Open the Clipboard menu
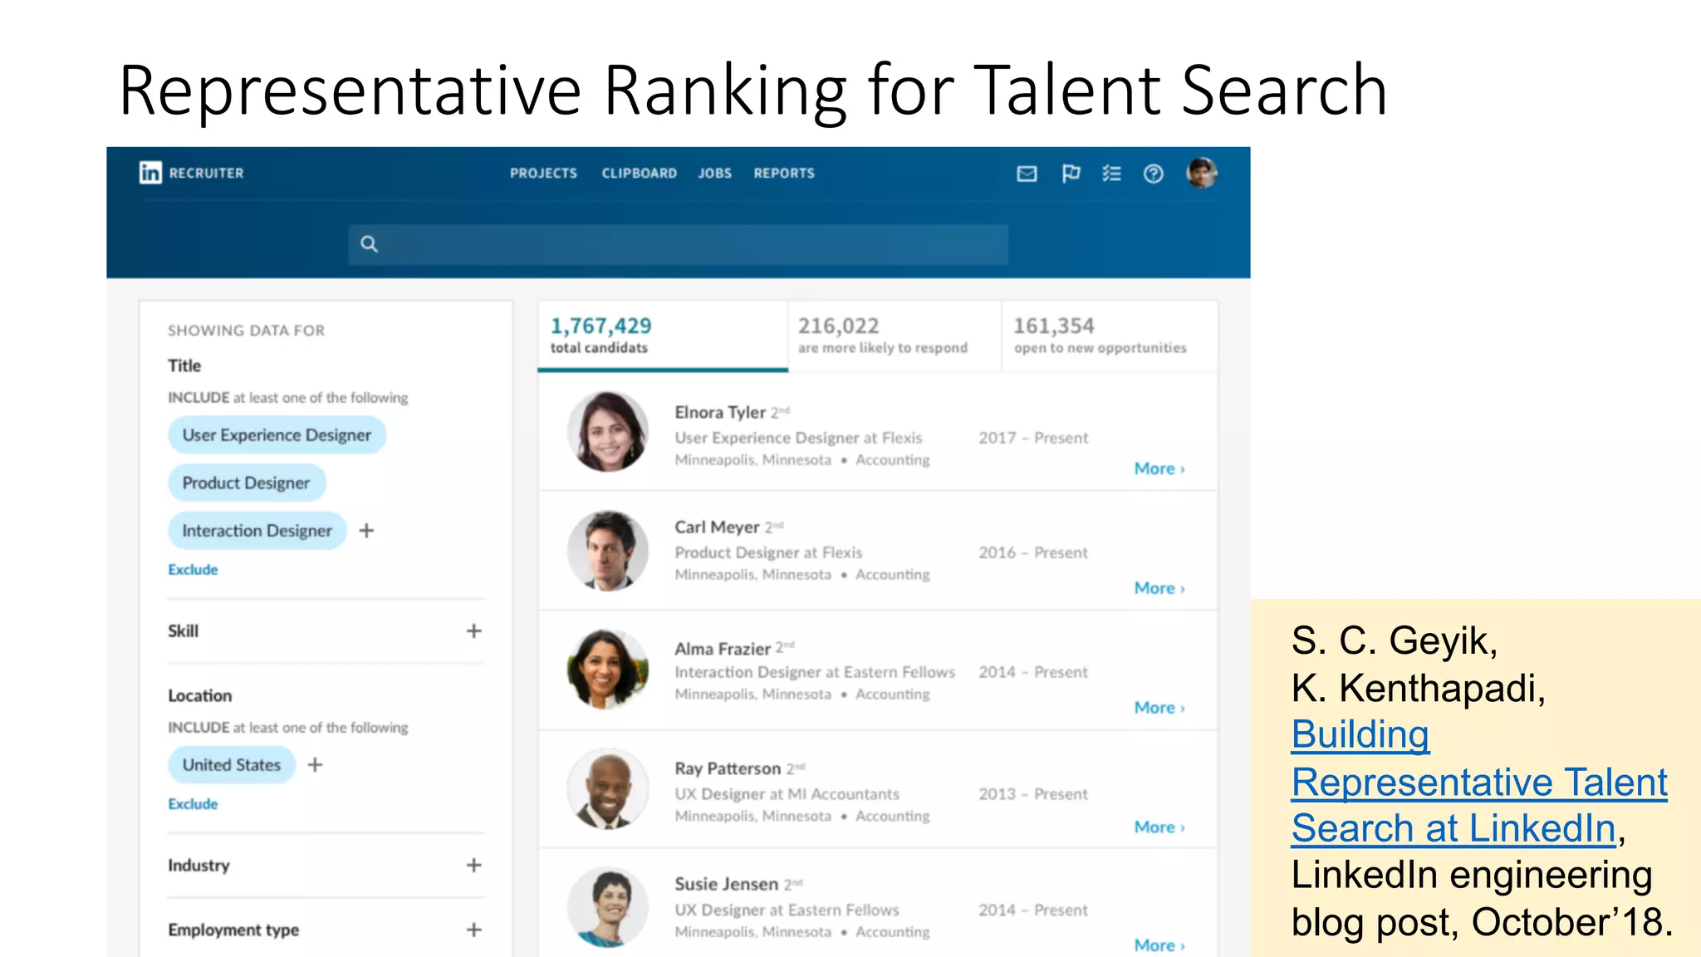Image resolution: width=1701 pixels, height=957 pixels. (639, 174)
